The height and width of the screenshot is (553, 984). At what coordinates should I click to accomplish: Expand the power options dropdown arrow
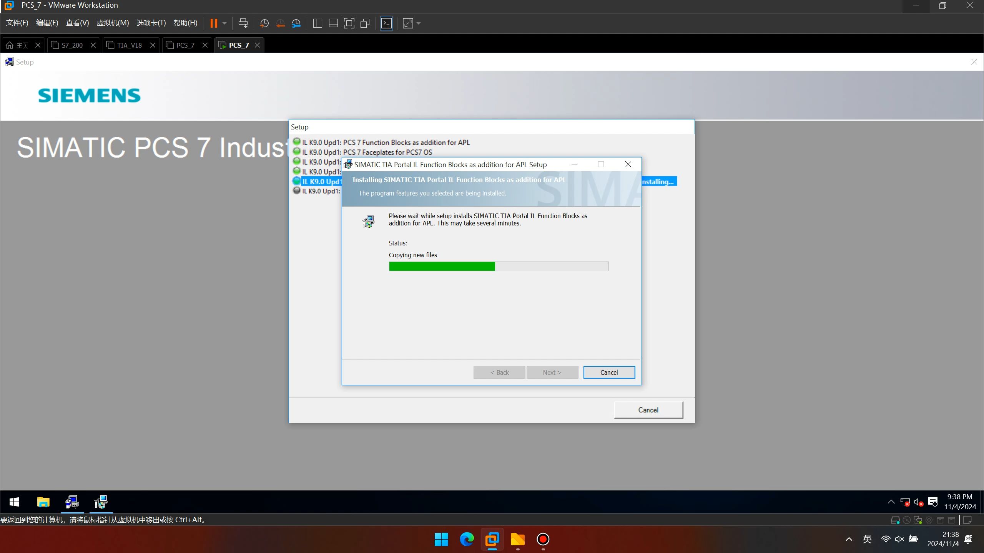[x=224, y=23]
